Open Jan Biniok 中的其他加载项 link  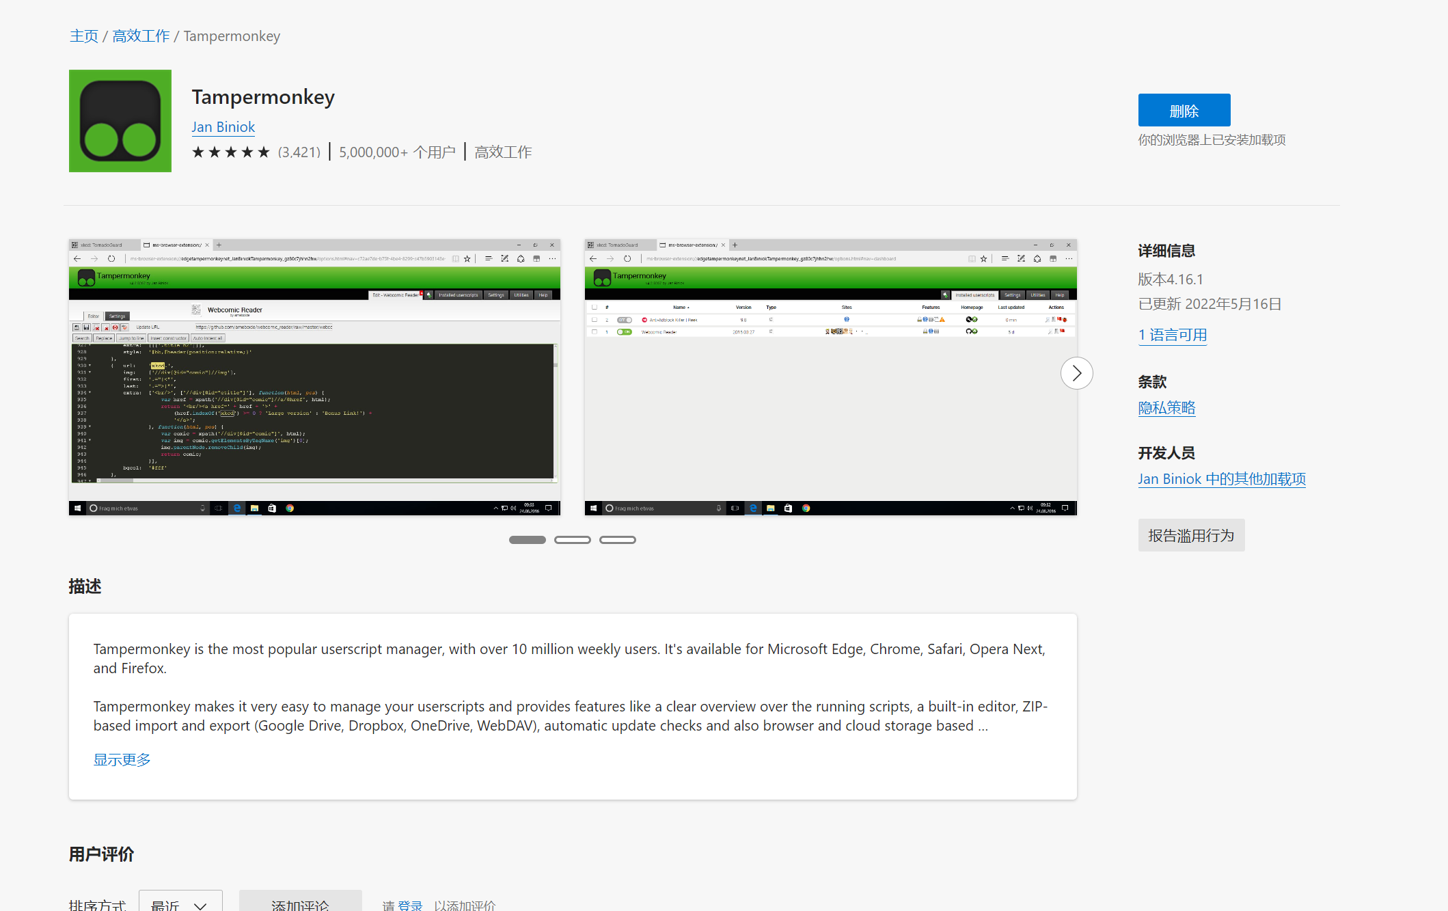[1222, 479]
